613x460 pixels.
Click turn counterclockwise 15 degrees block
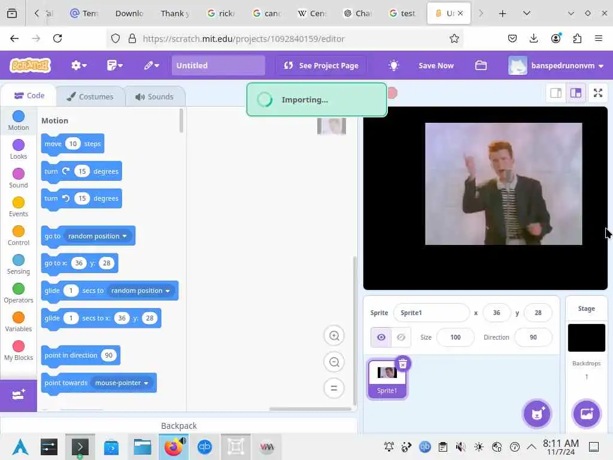[81, 198]
